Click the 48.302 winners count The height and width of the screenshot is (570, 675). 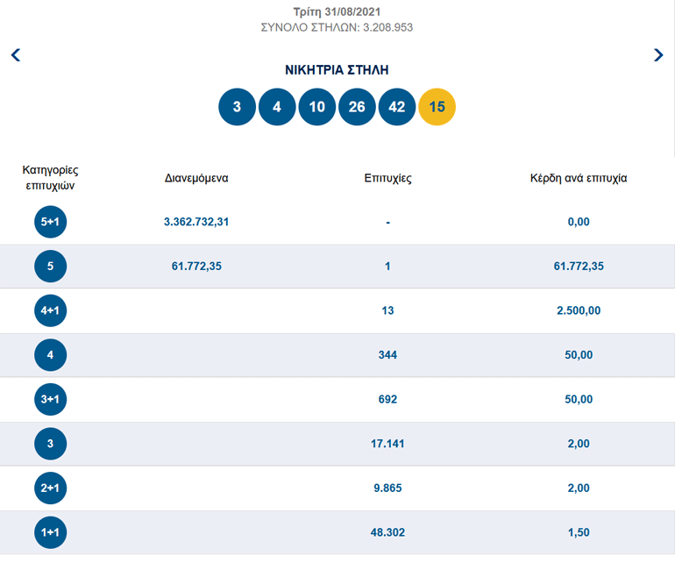[387, 532]
